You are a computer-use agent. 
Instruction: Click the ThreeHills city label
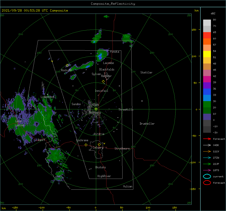126,110
